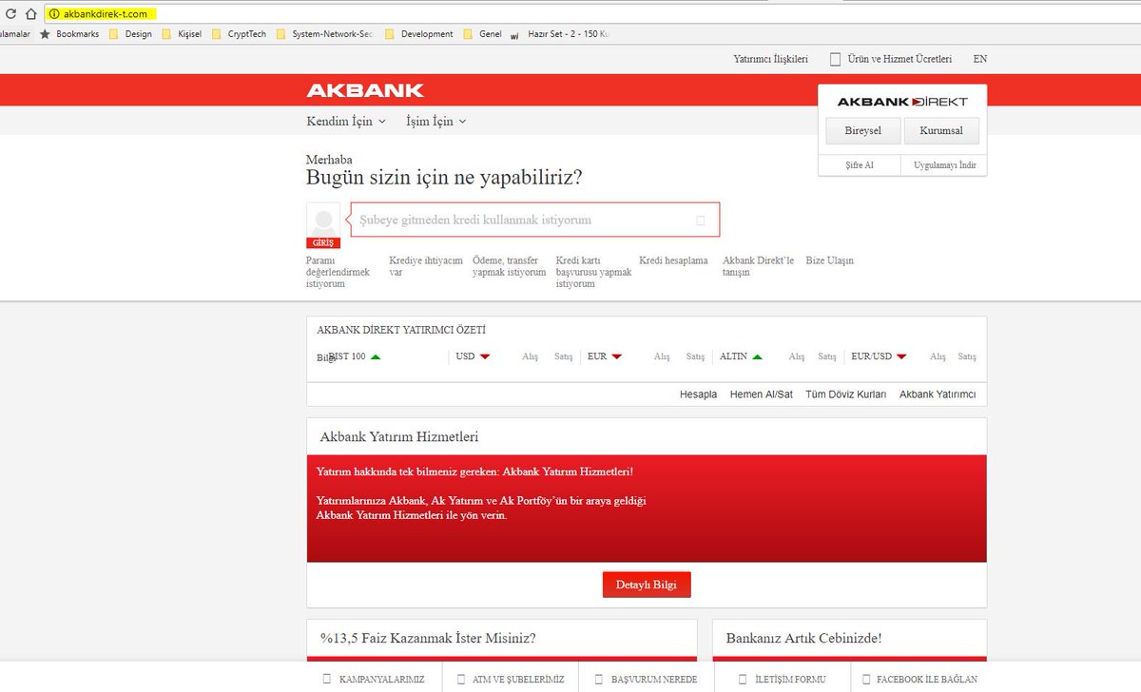Viewport: 1141px width, 692px height.
Task: Open BAŞVURUM NEREDE from the bottom bar
Action: tap(601, 679)
